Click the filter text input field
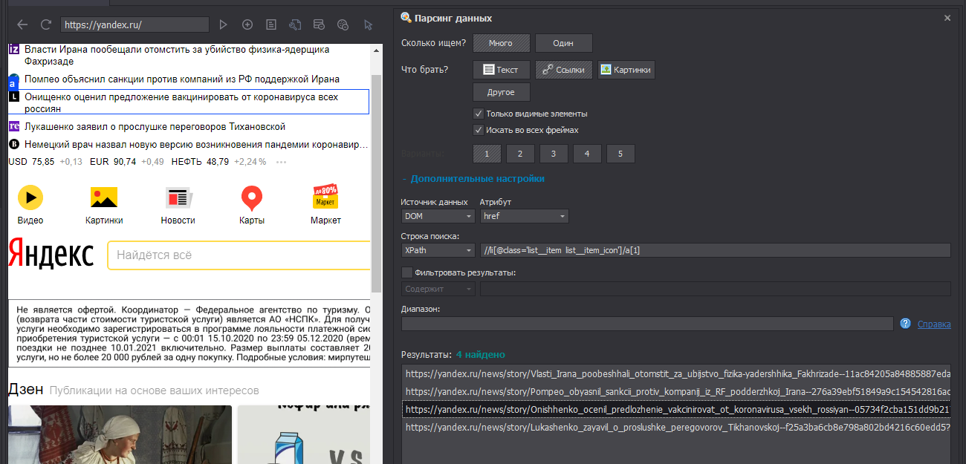Image resolution: width=966 pixels, height=464 pixels. tap(715, 289)
